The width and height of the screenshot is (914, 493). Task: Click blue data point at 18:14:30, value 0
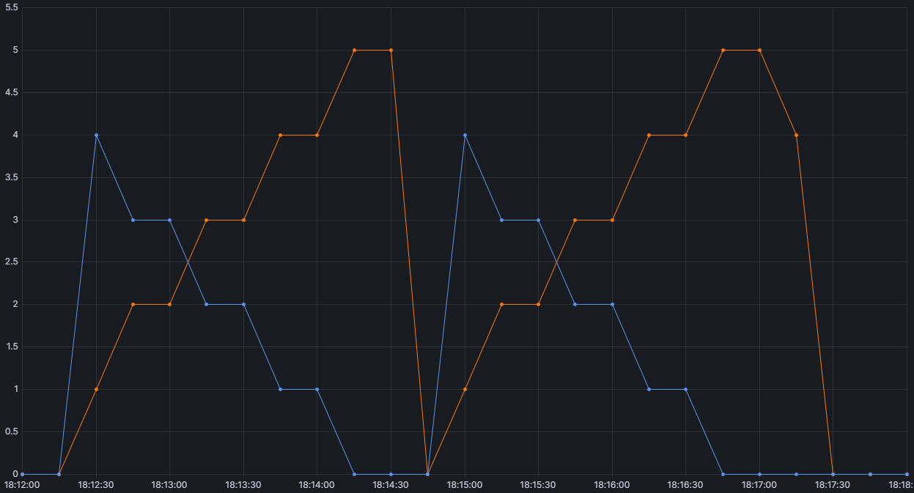pyautogui.click(x=391, y=474)
